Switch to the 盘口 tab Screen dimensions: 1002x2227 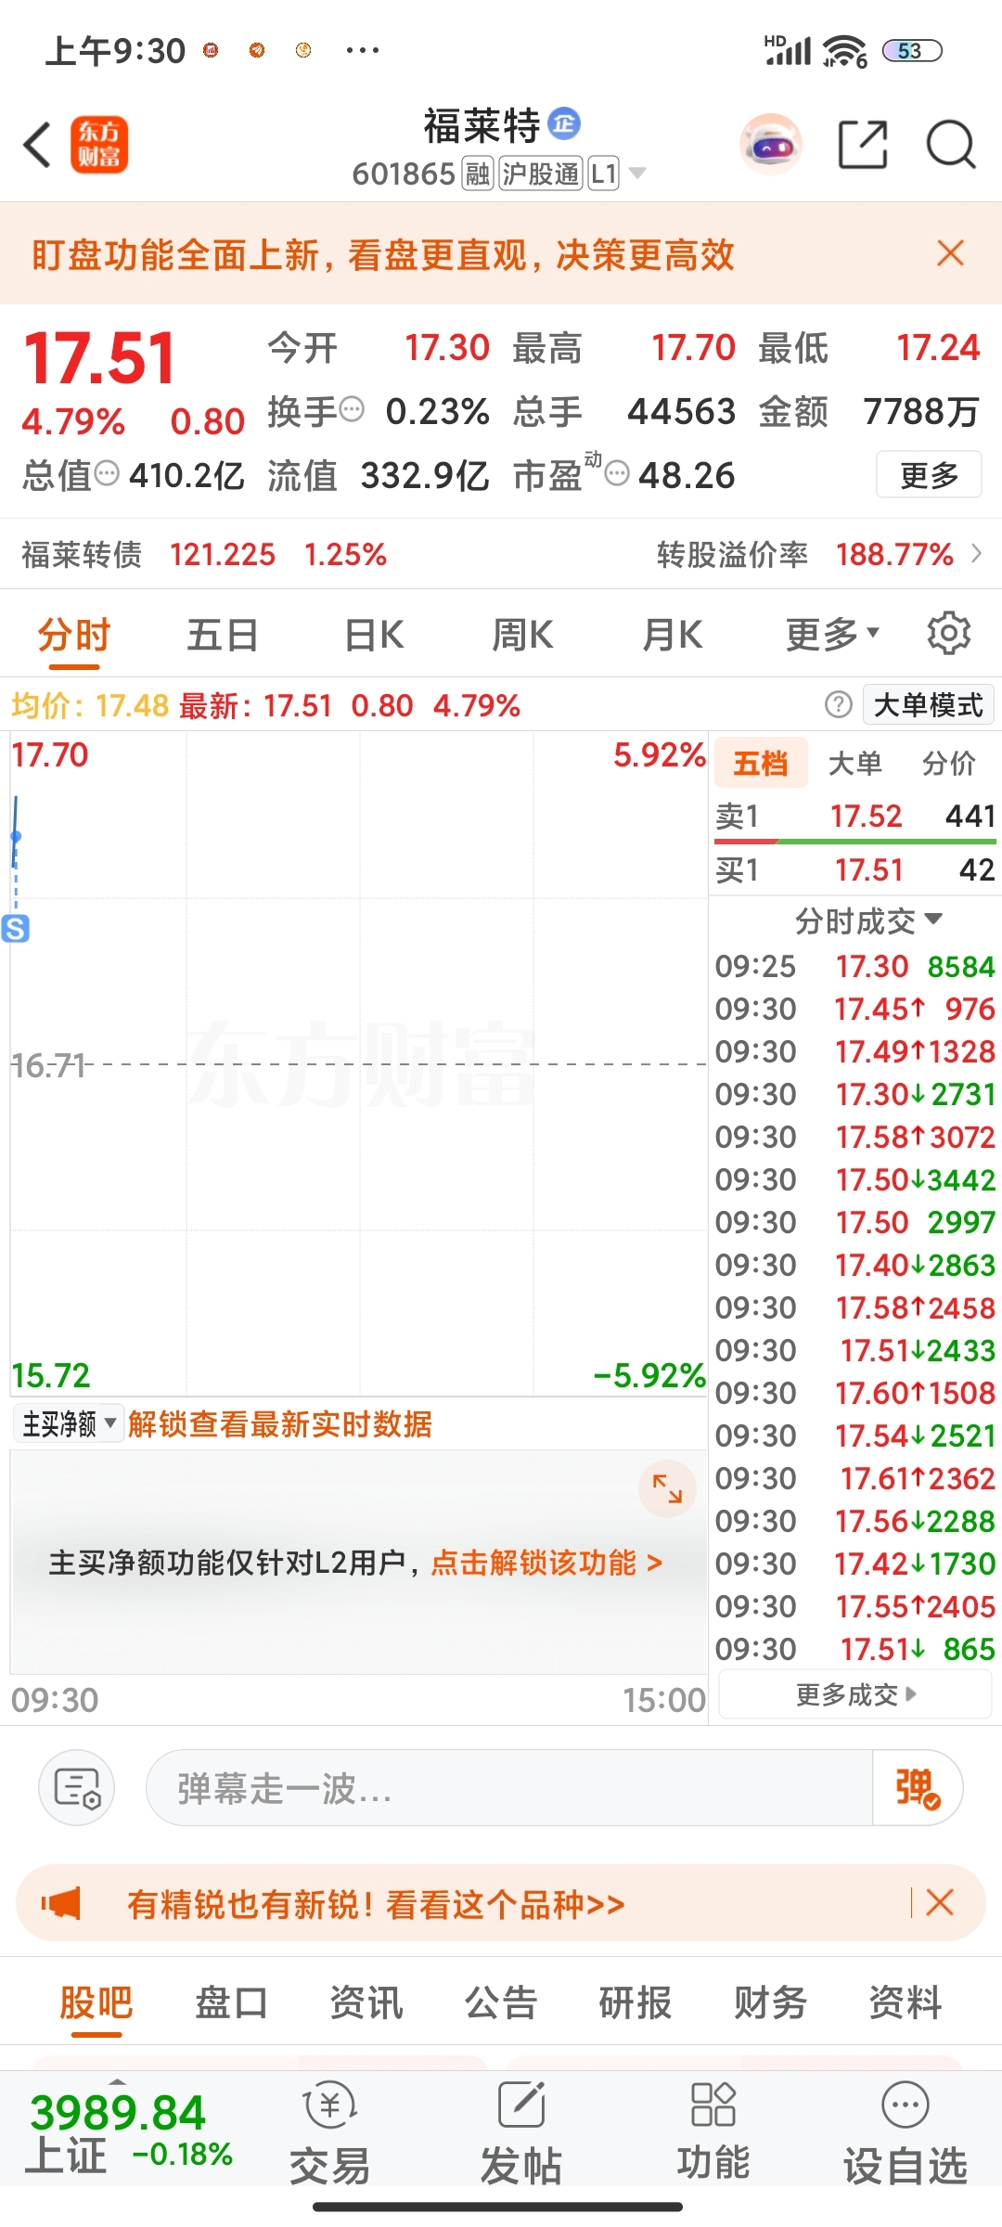(231, 2002)
